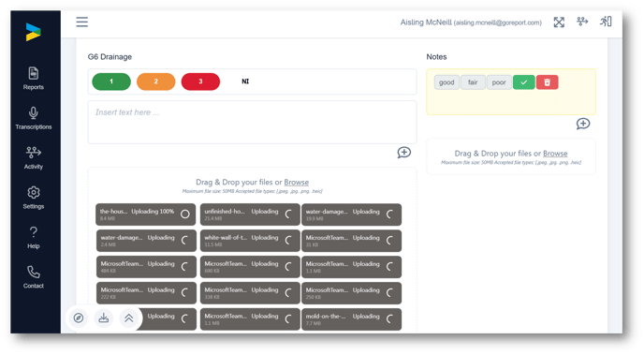
Task: Open Reports in the sidebar
Action: [x=34, y=79]
